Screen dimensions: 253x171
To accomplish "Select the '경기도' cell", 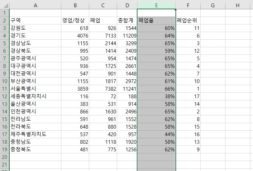I will pos(36,36).
